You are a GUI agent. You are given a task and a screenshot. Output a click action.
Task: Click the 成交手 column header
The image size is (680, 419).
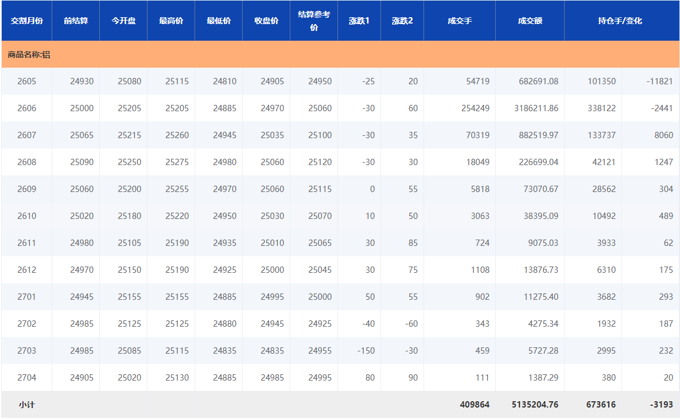pos(460,21)
